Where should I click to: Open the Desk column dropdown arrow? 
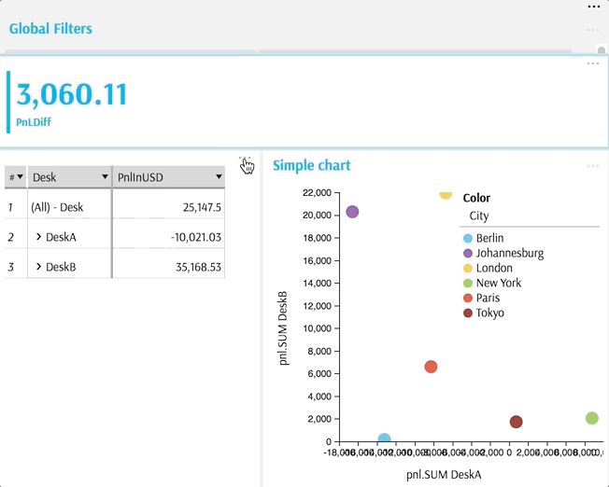[105, 177]
